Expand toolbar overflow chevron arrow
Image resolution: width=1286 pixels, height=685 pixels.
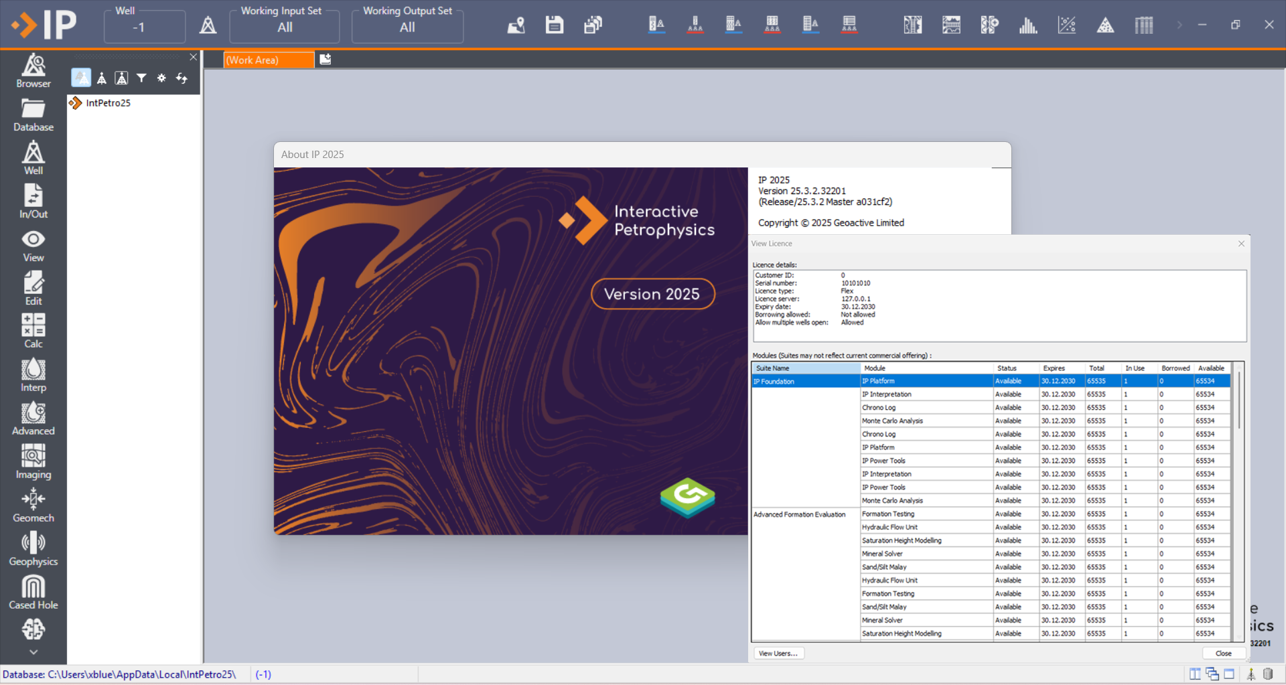point(1180,25)
